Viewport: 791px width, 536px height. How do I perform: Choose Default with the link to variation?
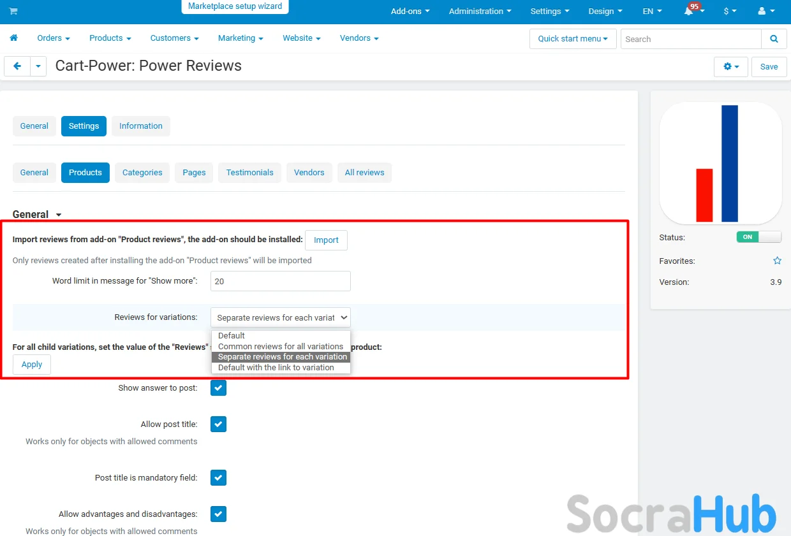(281, 368)
